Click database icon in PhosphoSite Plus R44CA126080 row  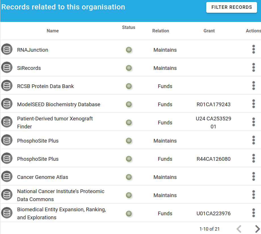pos(7,158)
